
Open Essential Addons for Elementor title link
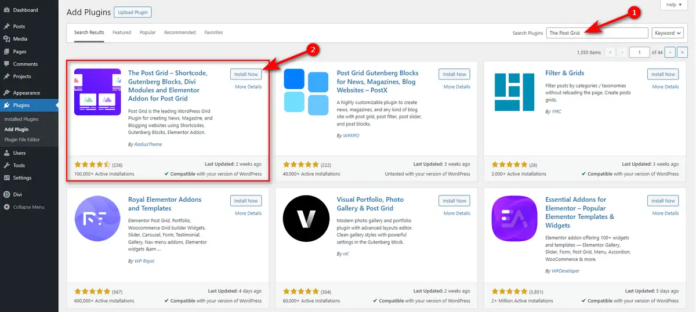(x=580, y=212)
